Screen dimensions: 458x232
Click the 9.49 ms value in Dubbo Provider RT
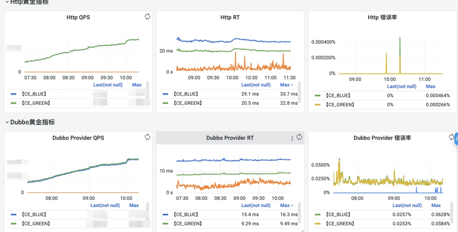tap(289, 224)
